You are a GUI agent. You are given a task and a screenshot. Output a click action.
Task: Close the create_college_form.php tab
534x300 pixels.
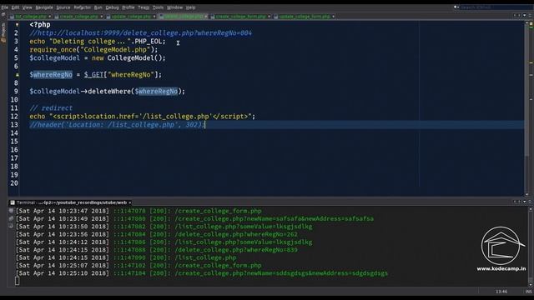point(269,17)
